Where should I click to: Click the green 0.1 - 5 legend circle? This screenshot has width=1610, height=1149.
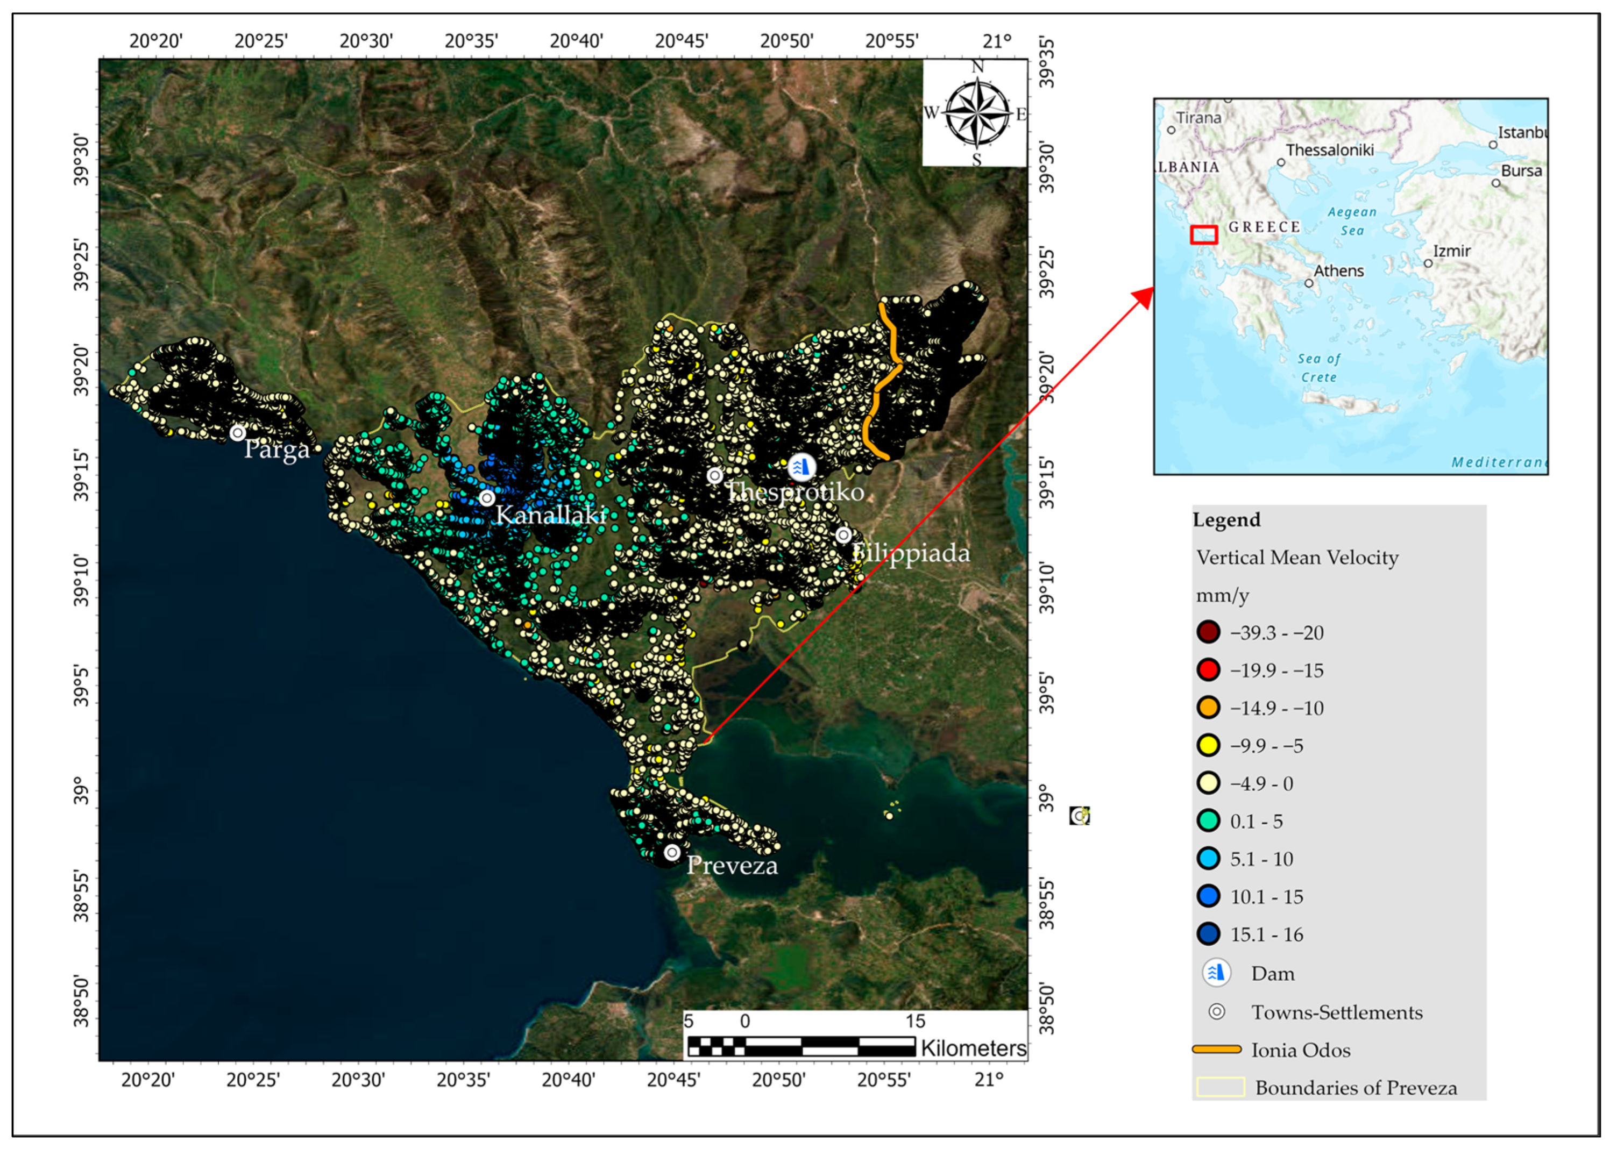click(x=1208, y=820)
